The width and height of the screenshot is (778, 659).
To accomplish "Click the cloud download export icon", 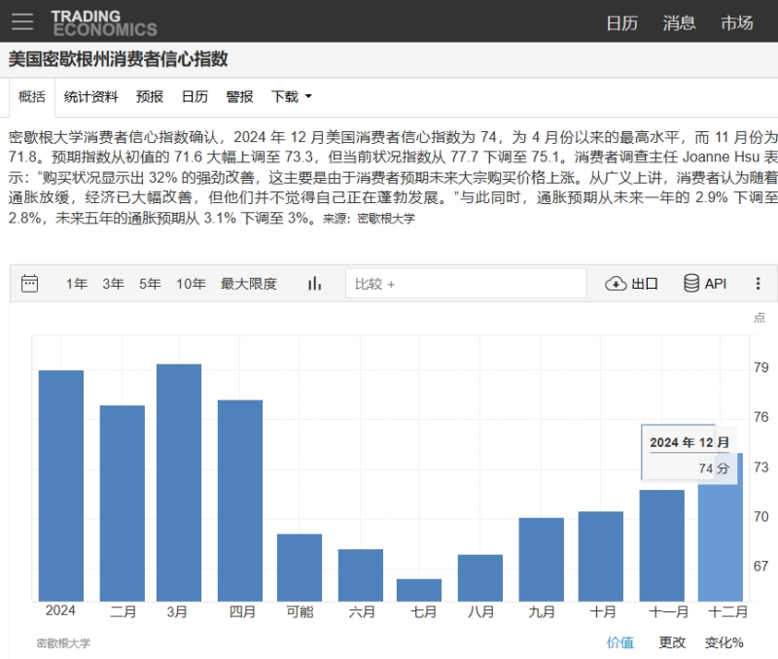I will click(x=616, y=284).
